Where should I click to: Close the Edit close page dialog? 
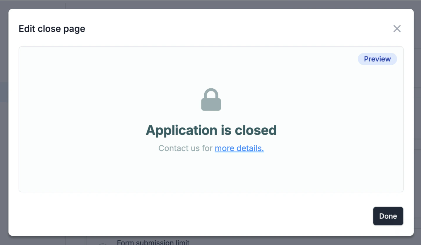click(x=397, y=29)
